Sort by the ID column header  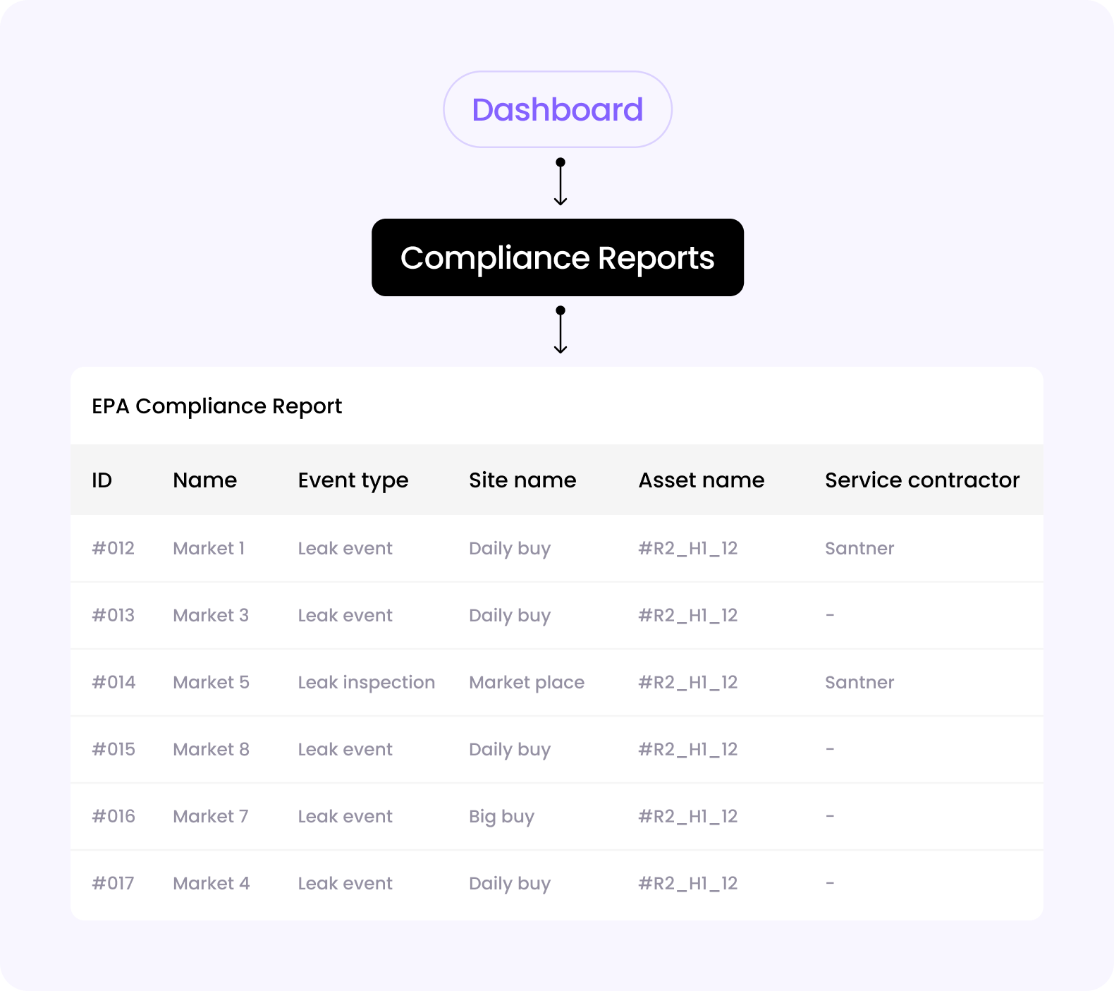(x=102, y=480)
